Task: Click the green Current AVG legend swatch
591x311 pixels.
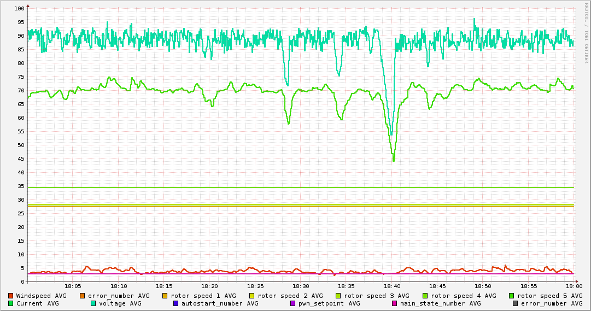Action: 10,303
